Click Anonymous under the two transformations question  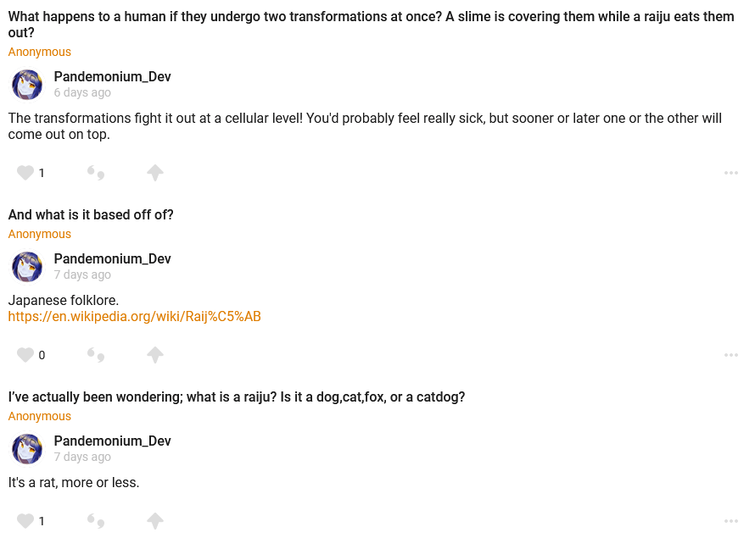point(40,52)
